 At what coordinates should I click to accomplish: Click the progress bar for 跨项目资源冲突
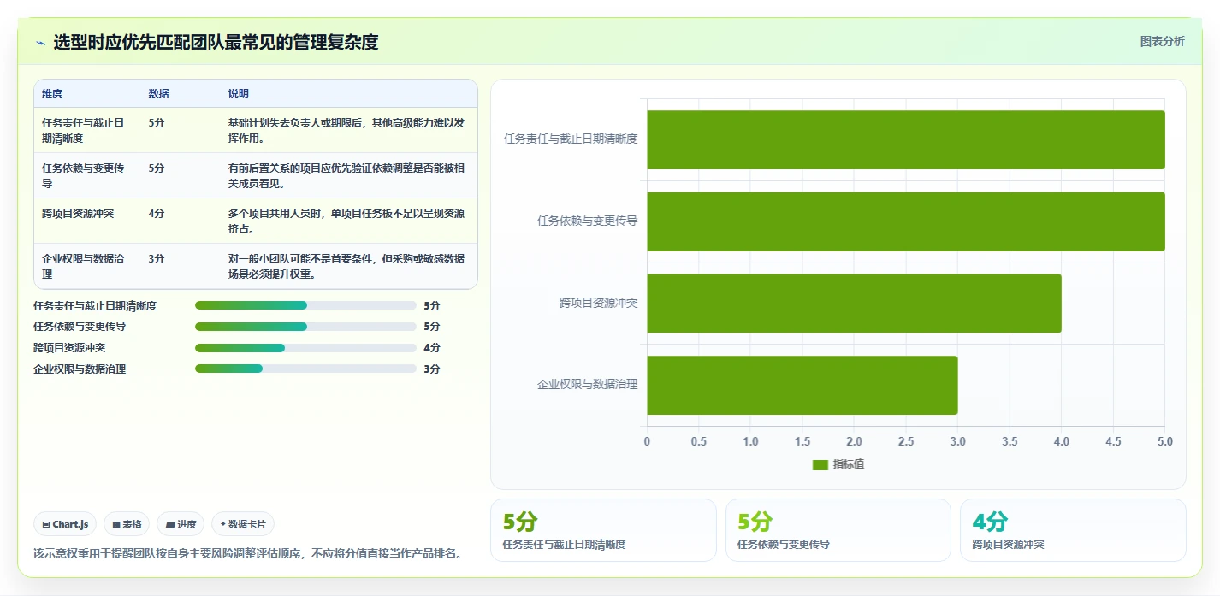pos(305,348)
